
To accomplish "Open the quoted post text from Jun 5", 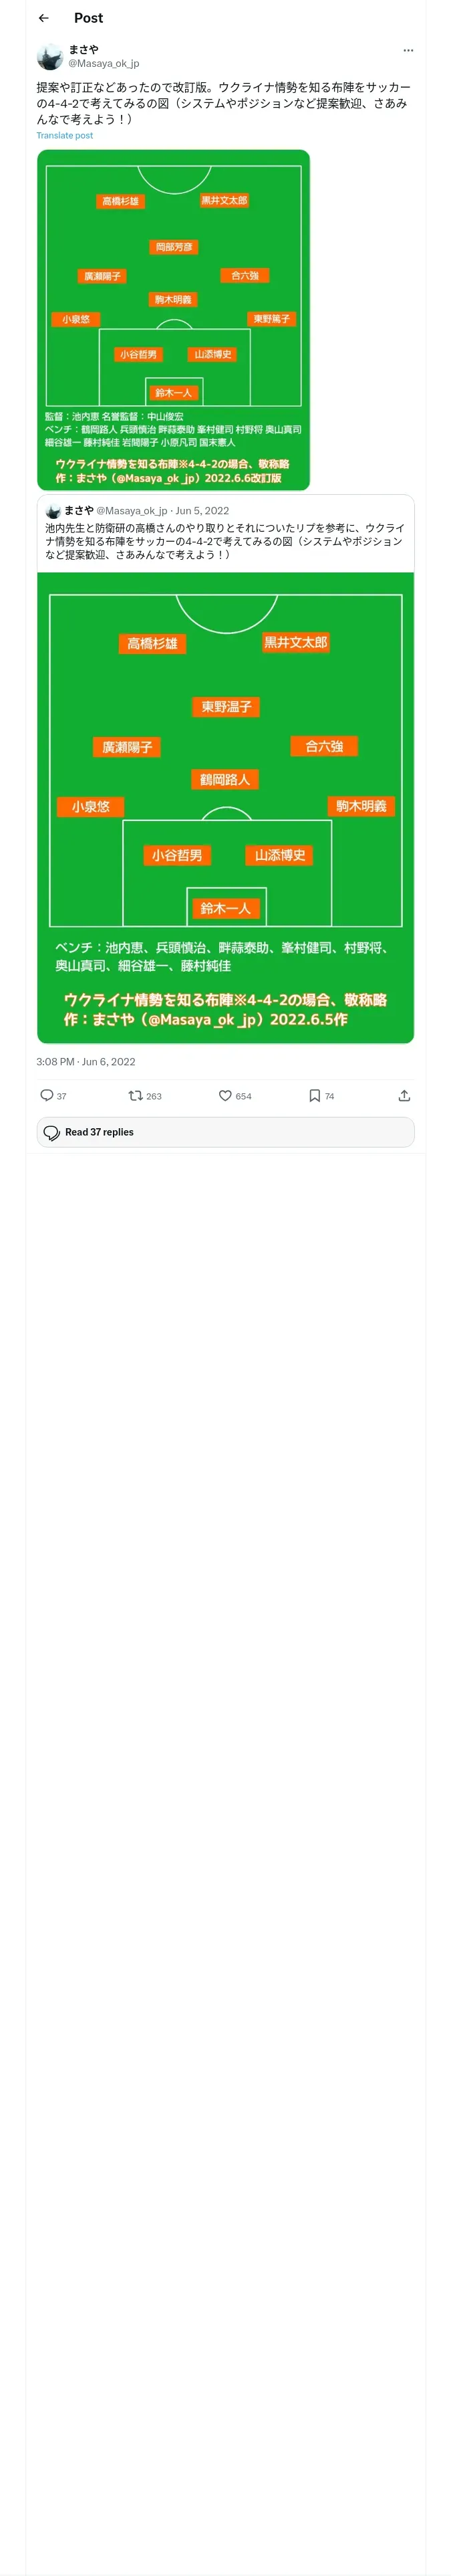I will (225, 541).
